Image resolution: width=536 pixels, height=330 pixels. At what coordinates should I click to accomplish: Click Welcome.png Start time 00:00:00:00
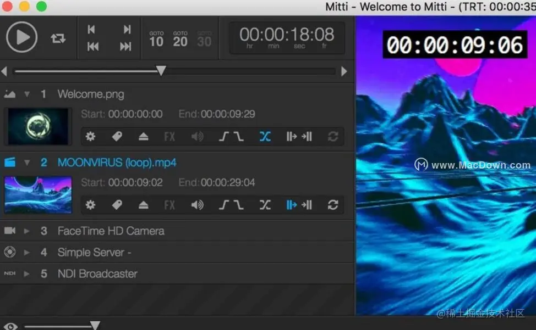135,114
